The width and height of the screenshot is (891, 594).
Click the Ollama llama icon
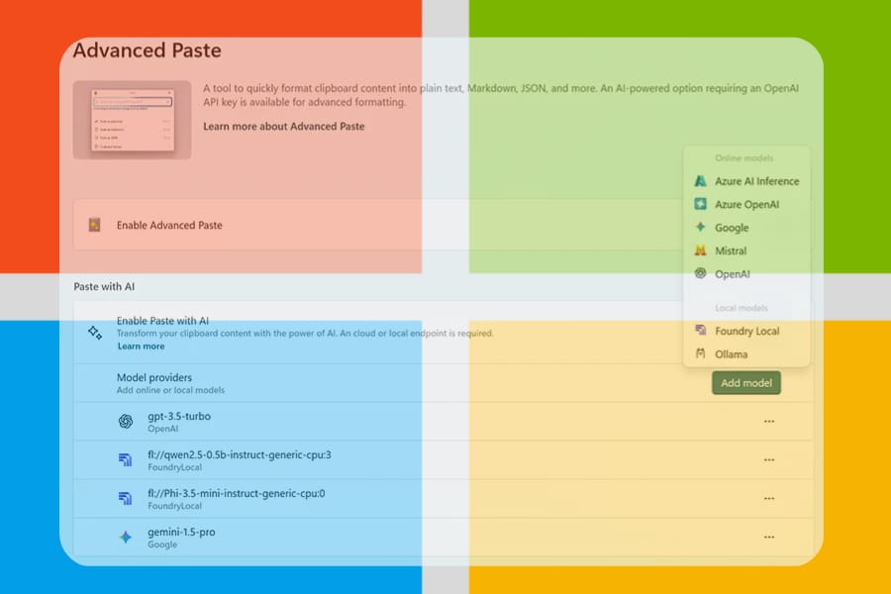700,353
